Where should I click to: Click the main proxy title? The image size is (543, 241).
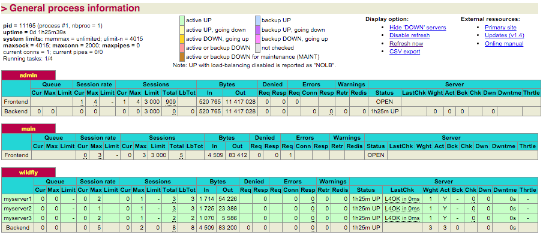click(x=28, y=128)
